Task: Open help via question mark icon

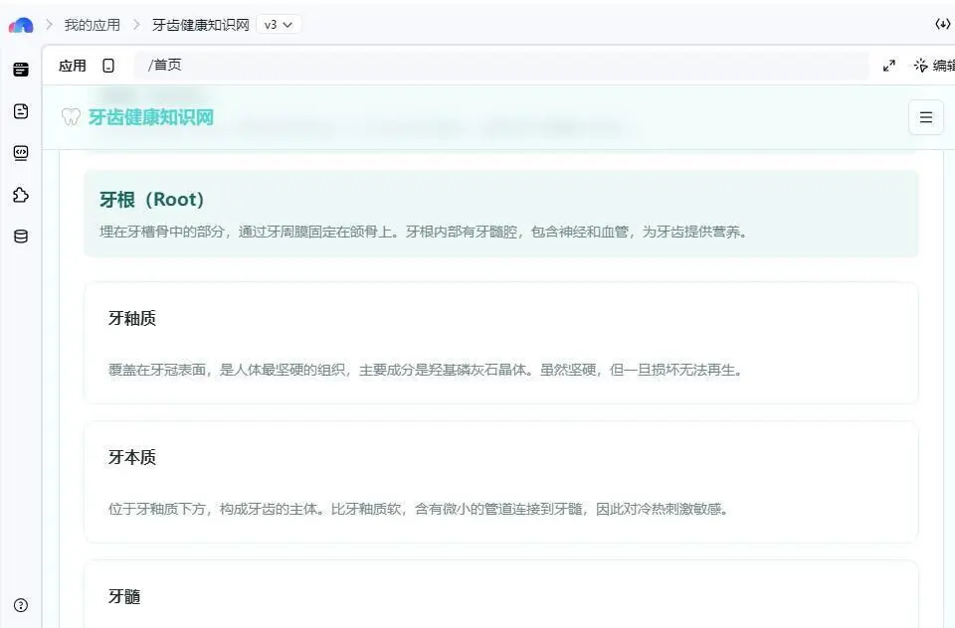Action: pyautogui.click(x=20, y=605)
